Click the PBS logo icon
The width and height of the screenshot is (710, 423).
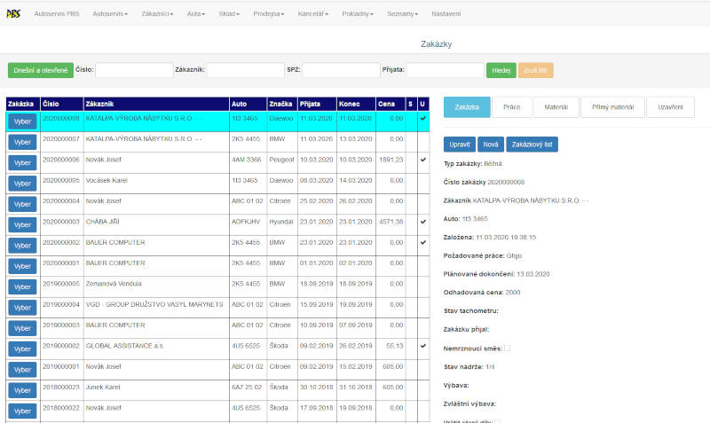click(13, 14)
